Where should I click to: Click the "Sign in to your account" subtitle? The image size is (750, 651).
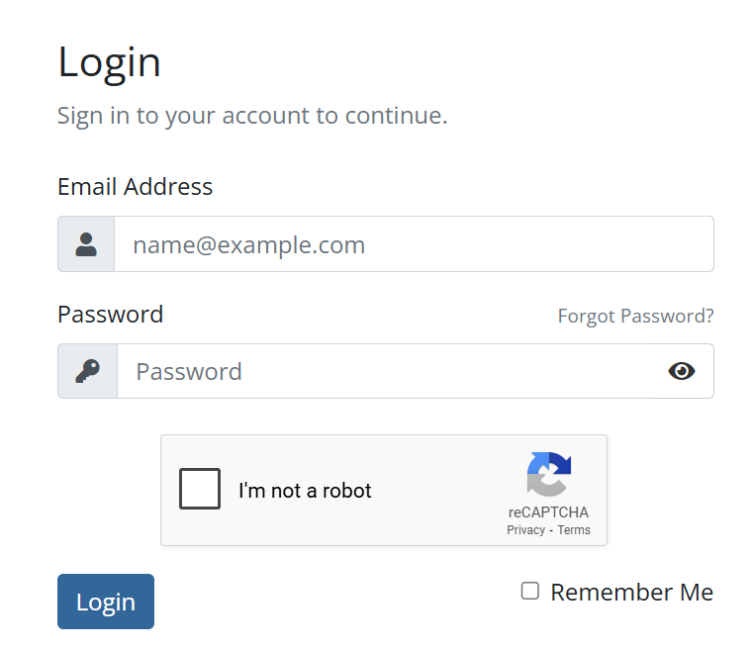click(252, 116)
